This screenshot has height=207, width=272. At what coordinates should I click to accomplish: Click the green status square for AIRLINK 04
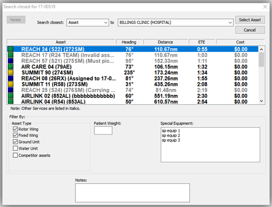[x=10, y=102]
